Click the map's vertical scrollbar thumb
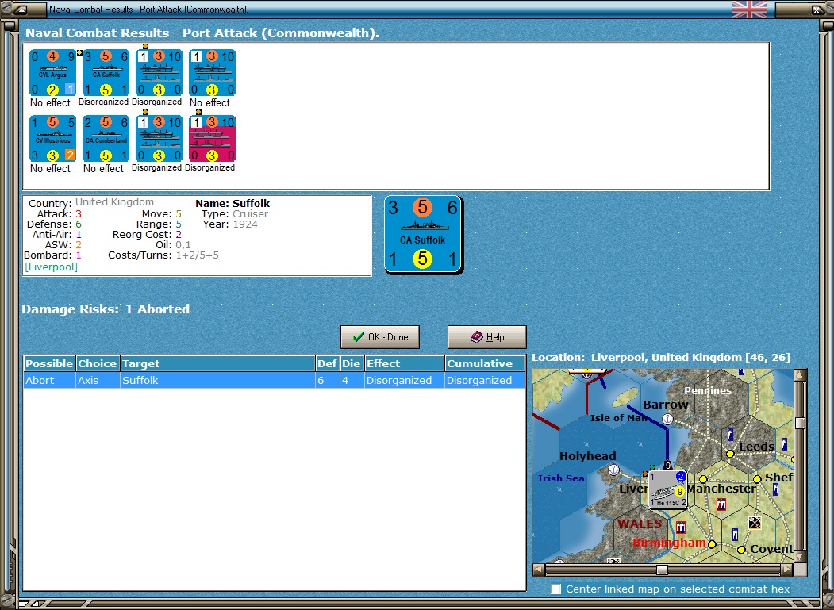The width and height of the screenshot is (834, 610). 800,423
